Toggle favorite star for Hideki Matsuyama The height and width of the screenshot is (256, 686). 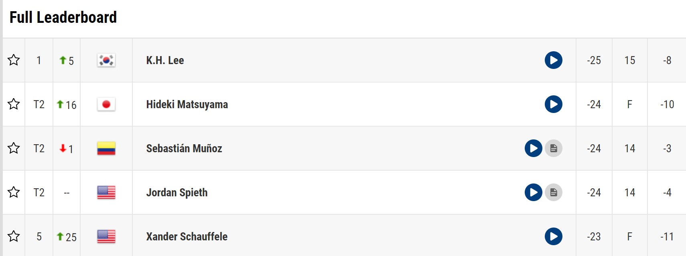point(14,104)
